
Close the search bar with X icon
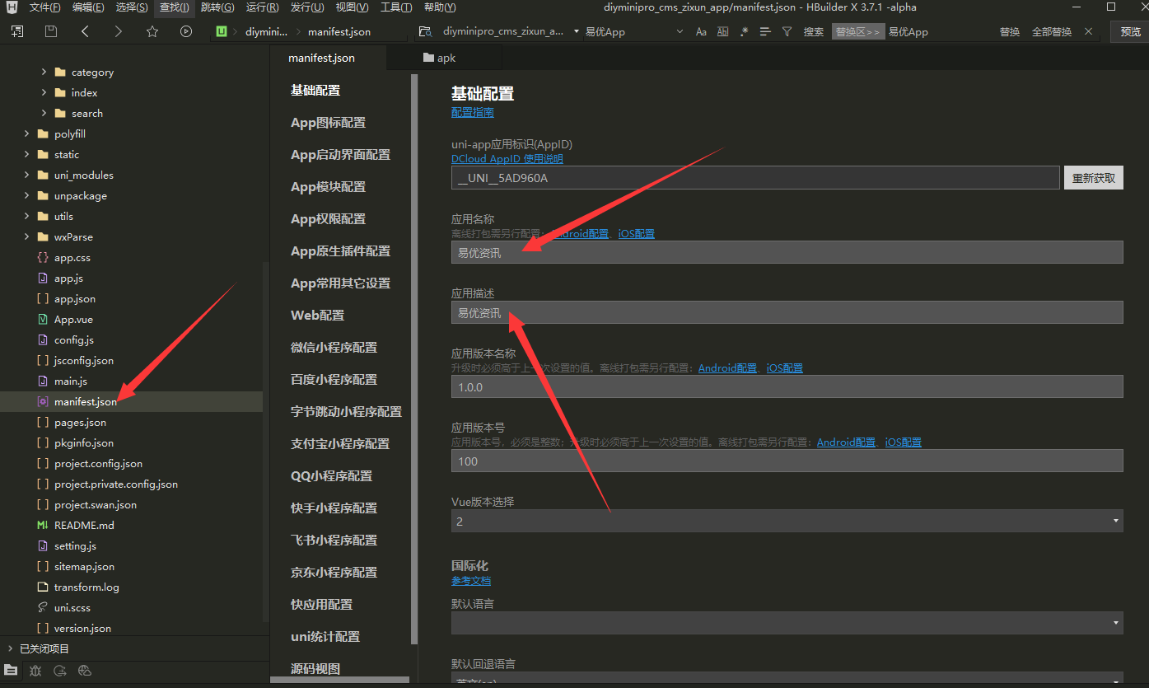pyautogui.click(x=1089, y=31)
